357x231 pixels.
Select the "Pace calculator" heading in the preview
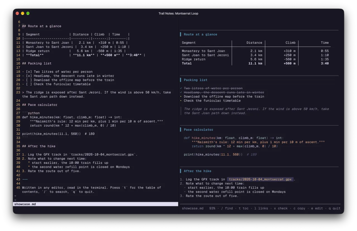[198, 130]
